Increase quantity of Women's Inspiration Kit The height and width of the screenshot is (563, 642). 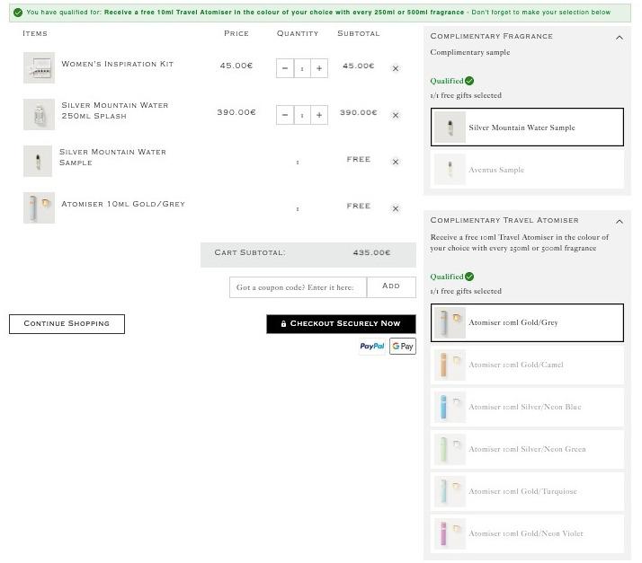pyautogui.click(x=319, y=68)
